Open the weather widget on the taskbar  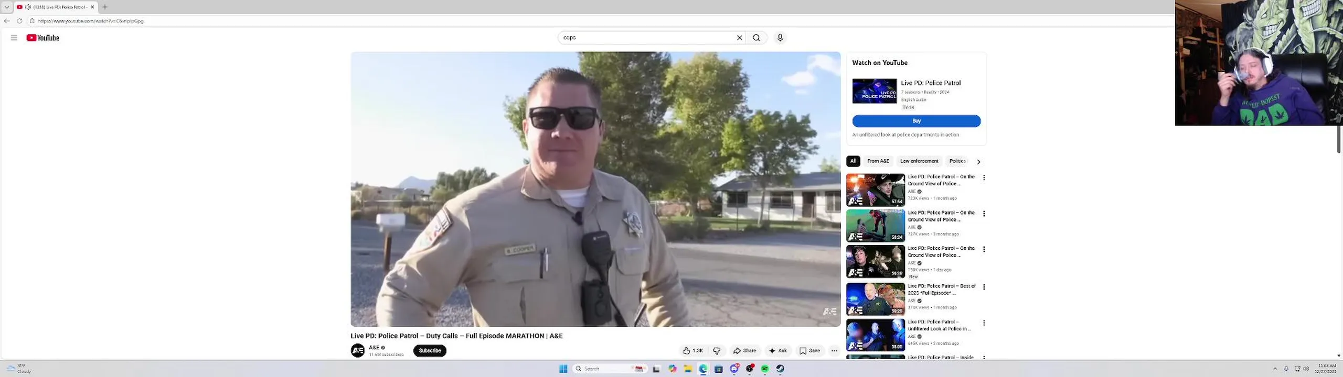[19, 369]
